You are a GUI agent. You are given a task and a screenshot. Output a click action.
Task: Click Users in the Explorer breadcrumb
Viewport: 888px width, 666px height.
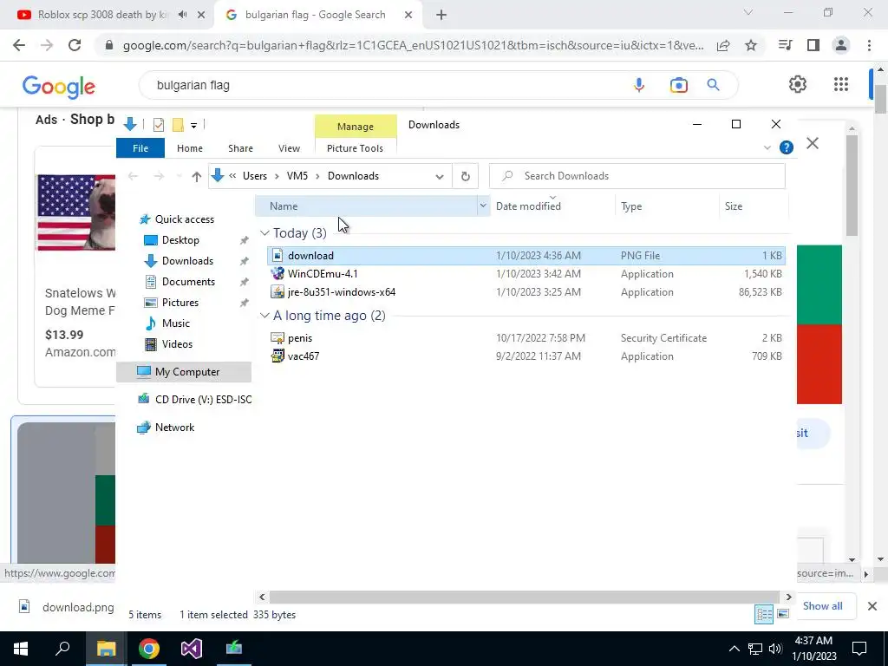pos(255,176)
